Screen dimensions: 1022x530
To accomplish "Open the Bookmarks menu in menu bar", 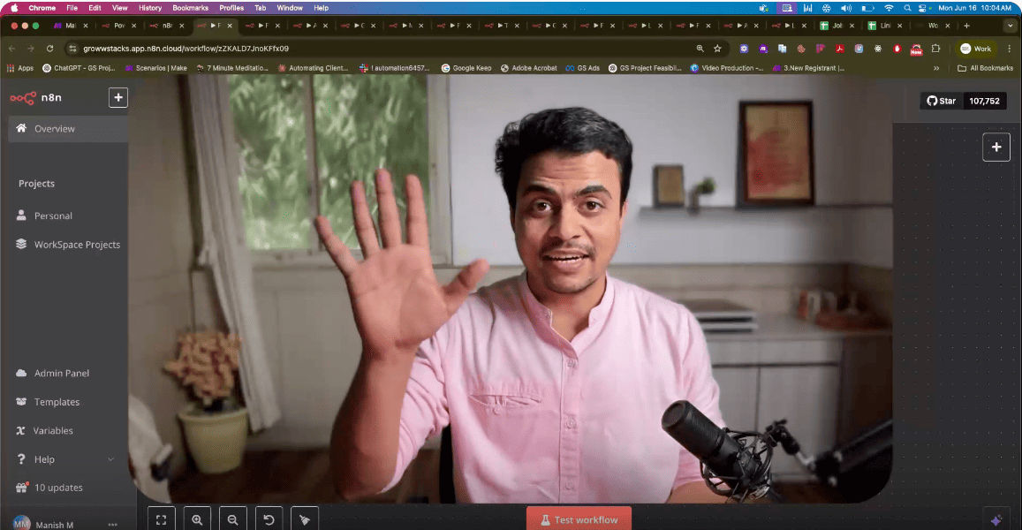I will (x=190, y=8).
